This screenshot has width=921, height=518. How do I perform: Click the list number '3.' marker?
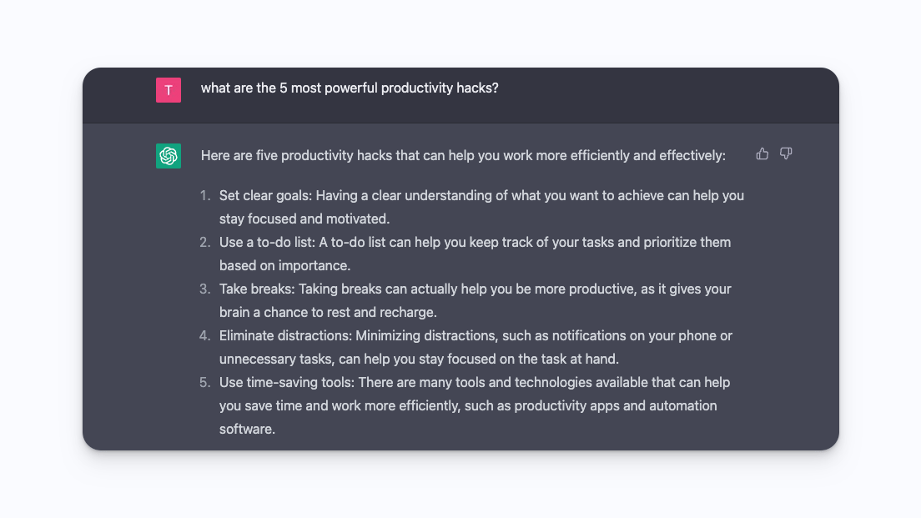pyautogui.click(x=205, y=289)
